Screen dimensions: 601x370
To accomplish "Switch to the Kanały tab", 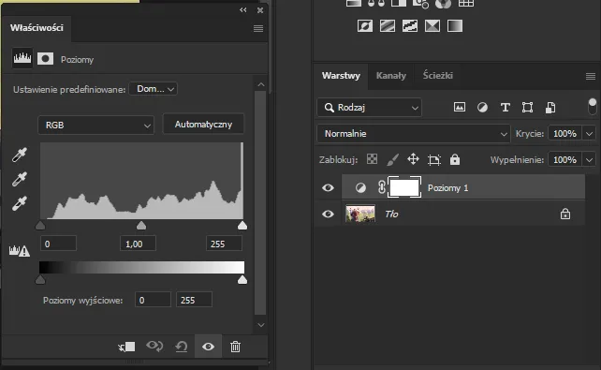I will click(x=391, y=76).
